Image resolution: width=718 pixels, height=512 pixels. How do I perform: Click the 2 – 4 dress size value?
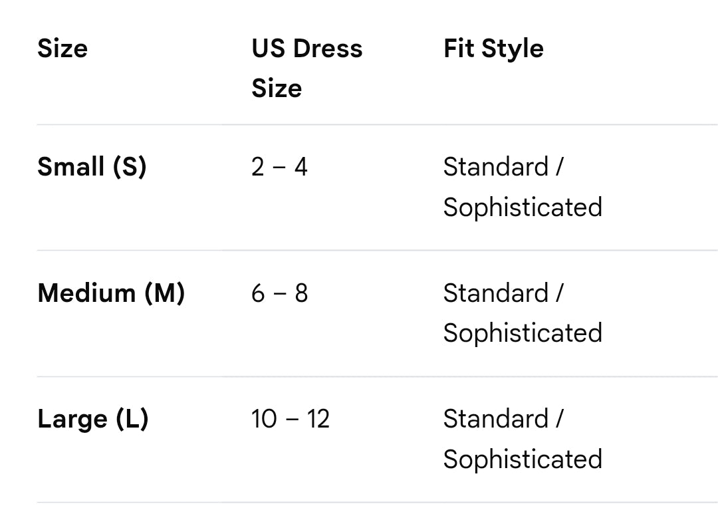pyautogui.click(x=279, y=167)
